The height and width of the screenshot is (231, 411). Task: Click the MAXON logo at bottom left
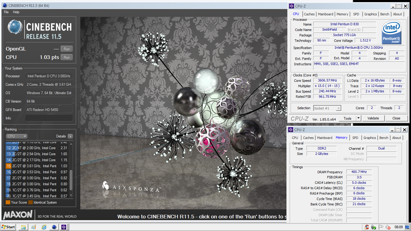[18, 215]
